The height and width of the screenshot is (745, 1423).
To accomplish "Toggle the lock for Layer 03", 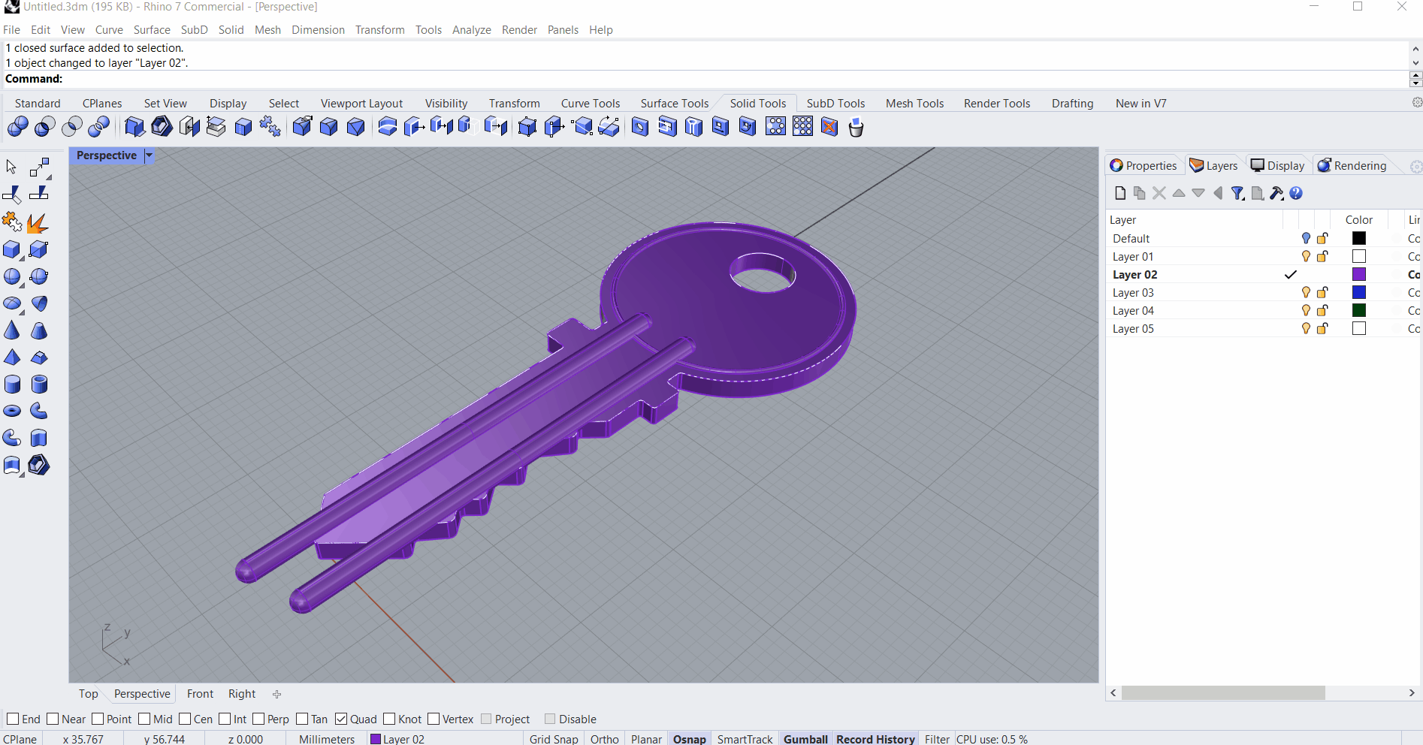I will [x=1322, y=292].
